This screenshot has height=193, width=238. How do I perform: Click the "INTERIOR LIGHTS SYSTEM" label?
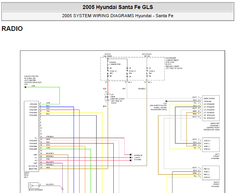pos(138,157)
